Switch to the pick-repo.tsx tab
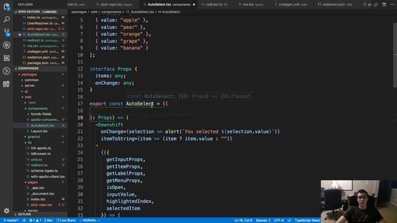The height and width of the screenshot is (223, 397). point(117,4)
